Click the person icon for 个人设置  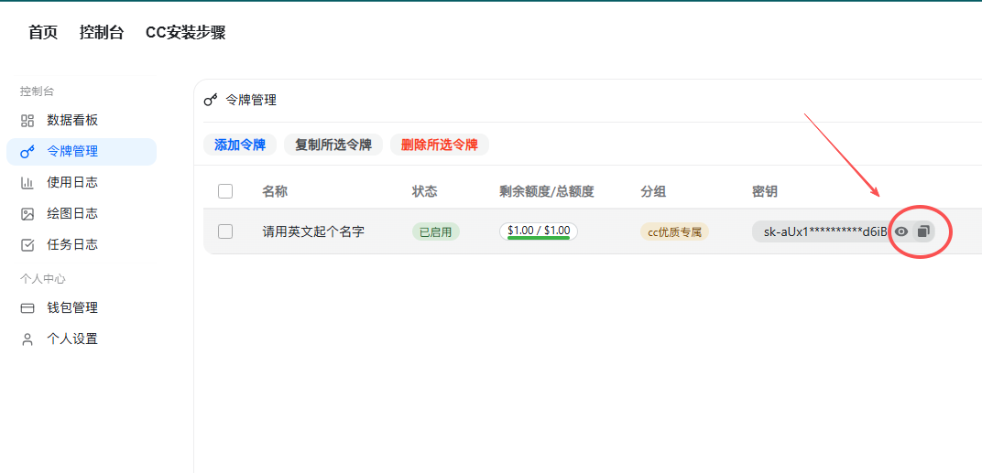(x=27, y=339)
